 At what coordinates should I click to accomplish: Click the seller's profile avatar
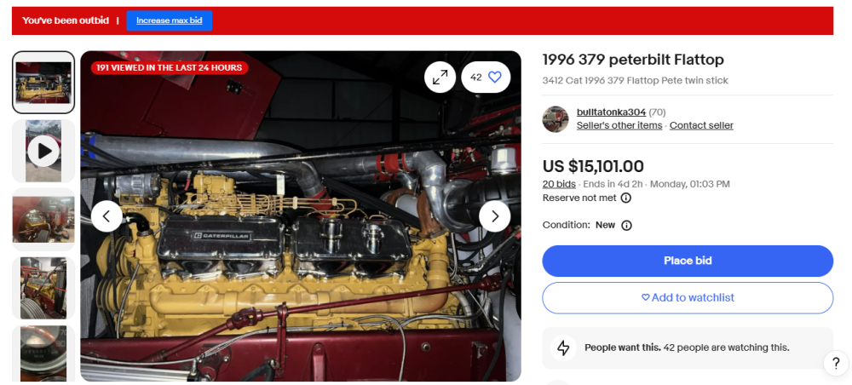tap(556, 119)
